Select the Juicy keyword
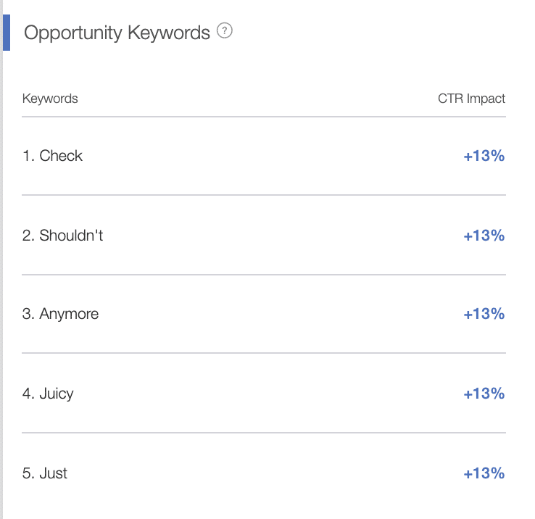The width and height of the screenshot is (535, 519). click(x=57, y=394)
